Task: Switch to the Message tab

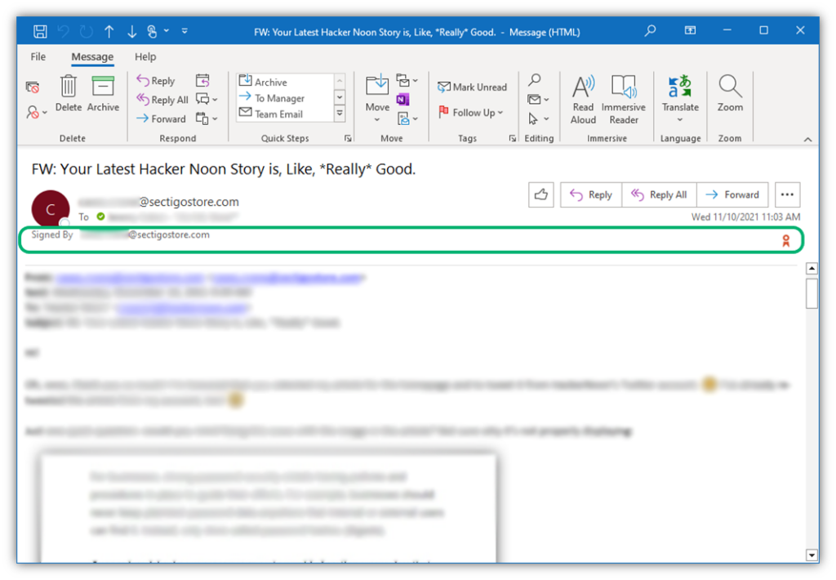Action: pos(92,56)
